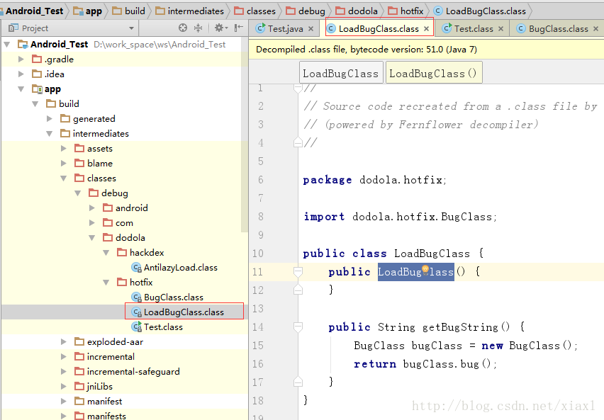Click LoadBugClass.class in the breadcrumb bar
This screenshot has height=420, width=604.
(x=480, y=11)
